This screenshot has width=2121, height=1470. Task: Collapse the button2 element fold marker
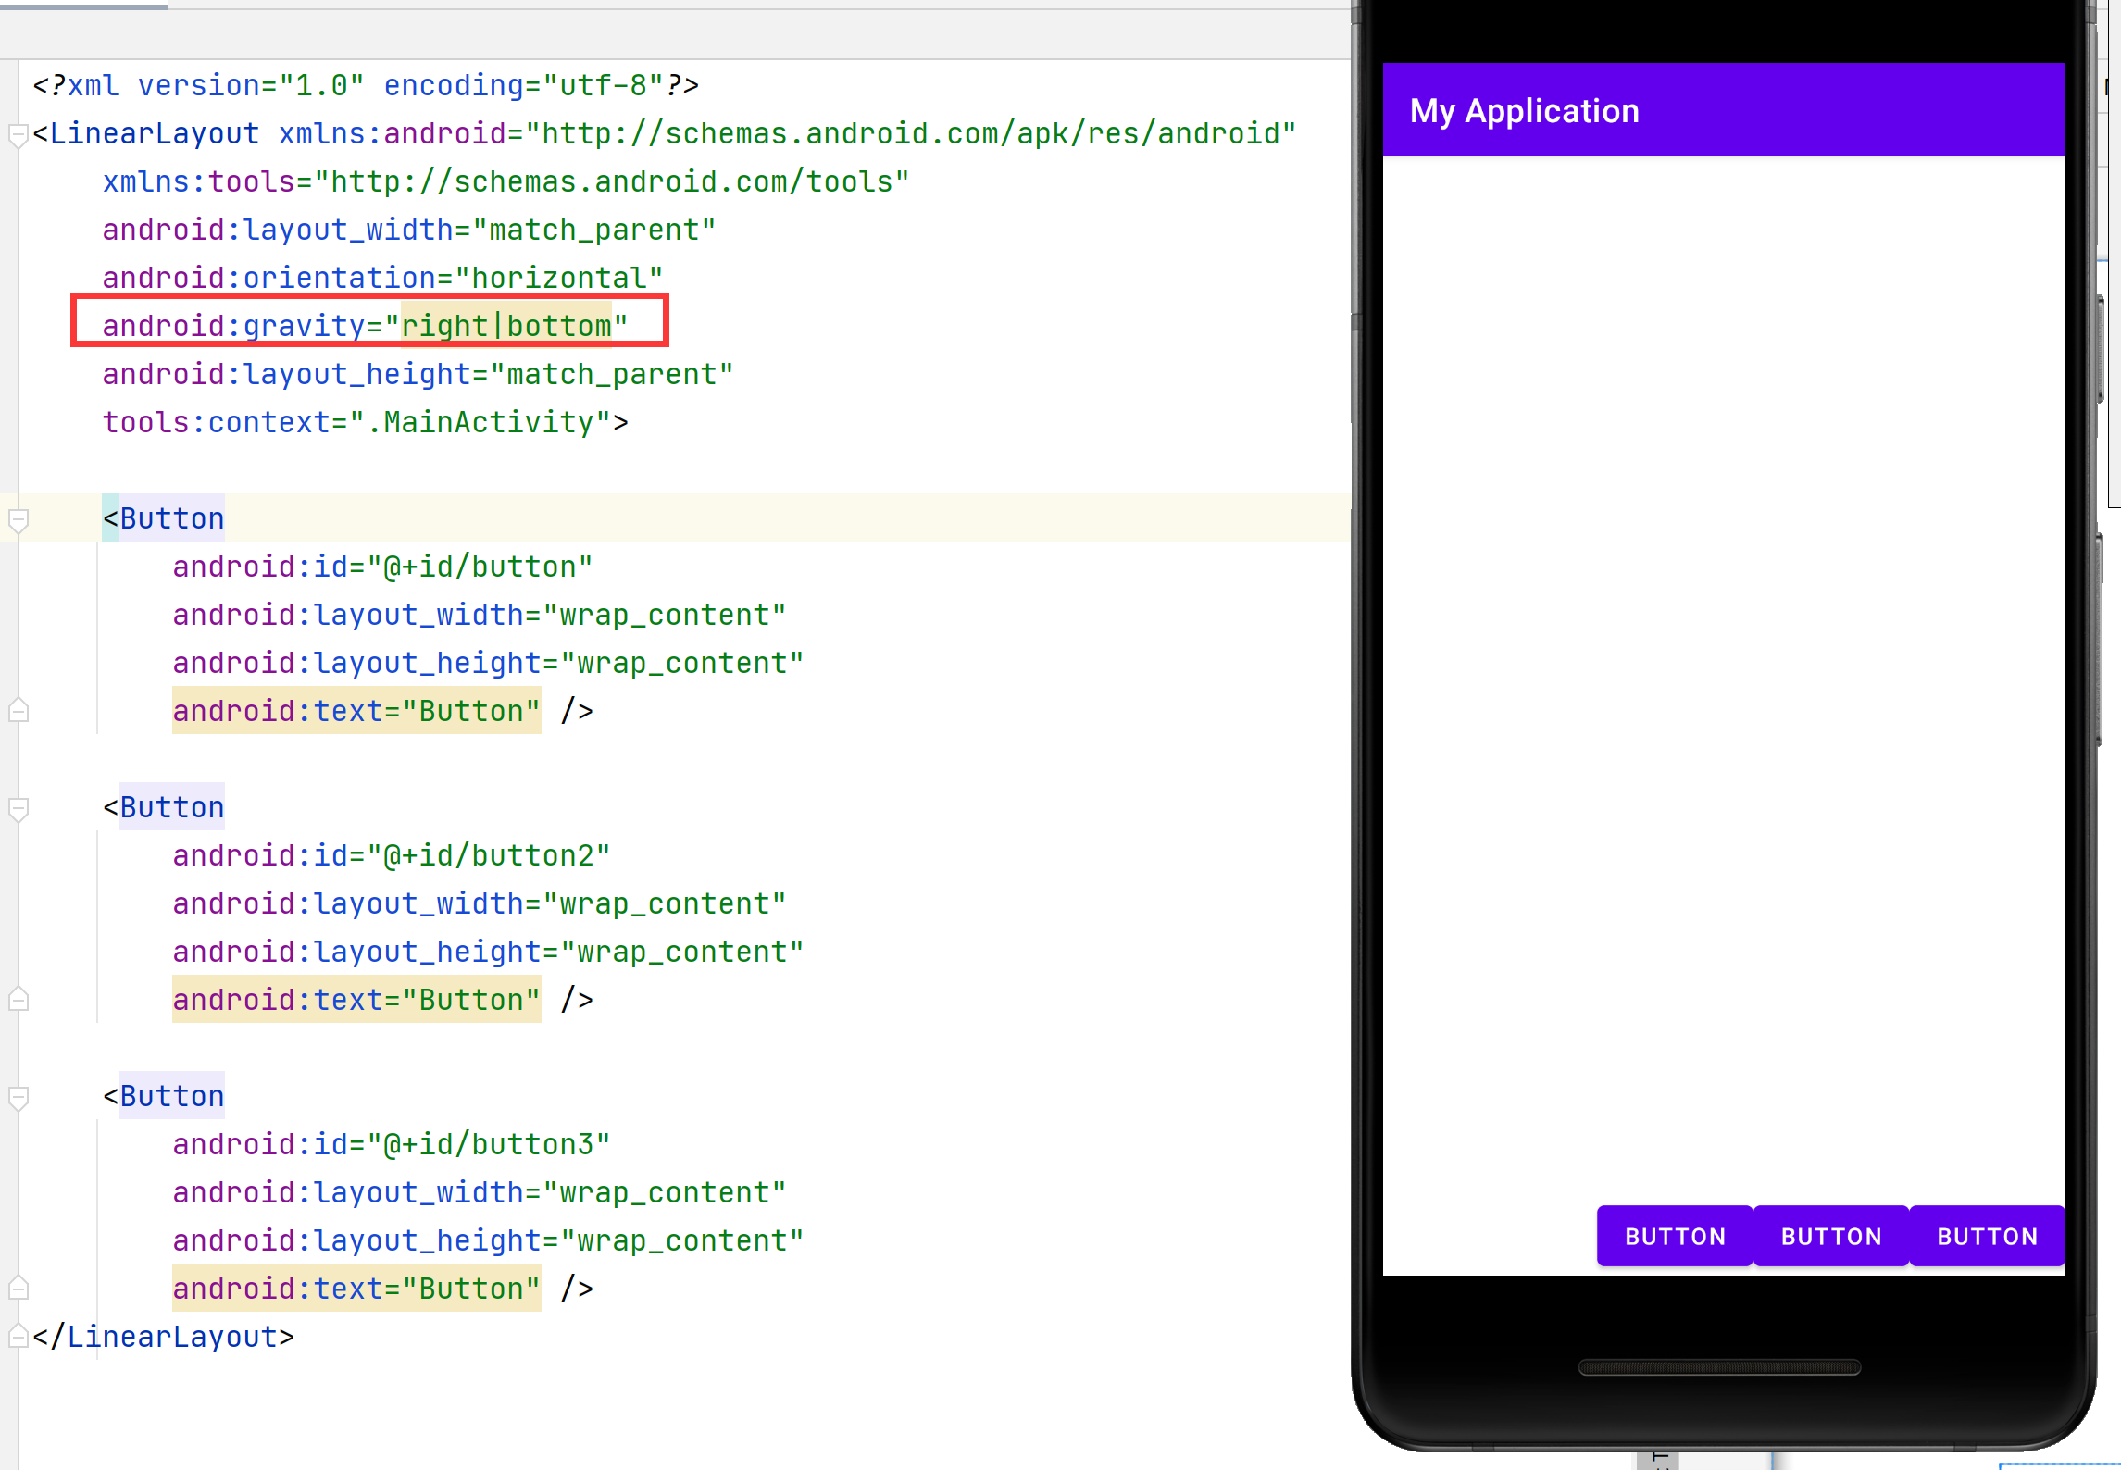pos(18,808)
